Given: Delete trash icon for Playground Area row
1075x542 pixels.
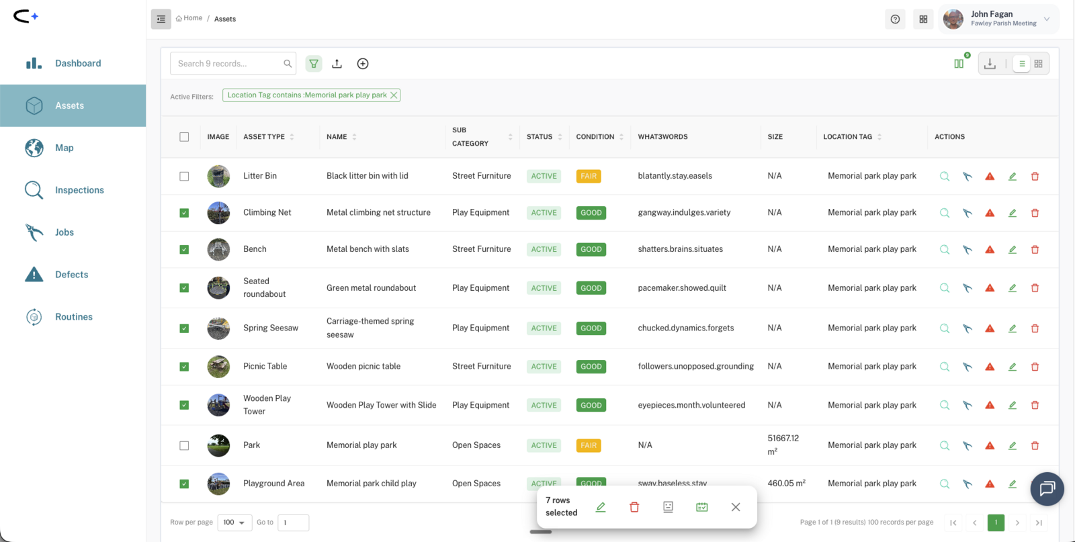Looking at the screenshot, I should coord(1035,484).
